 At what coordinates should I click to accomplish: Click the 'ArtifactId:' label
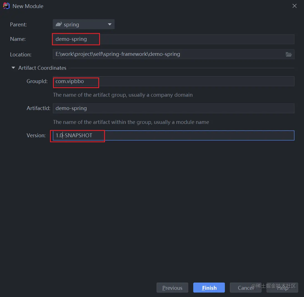pos(38,108)
